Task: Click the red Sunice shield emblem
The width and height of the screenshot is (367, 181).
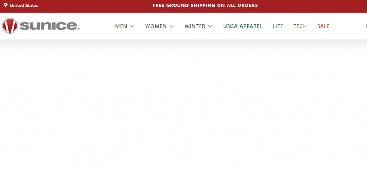Action: point(10,26)
